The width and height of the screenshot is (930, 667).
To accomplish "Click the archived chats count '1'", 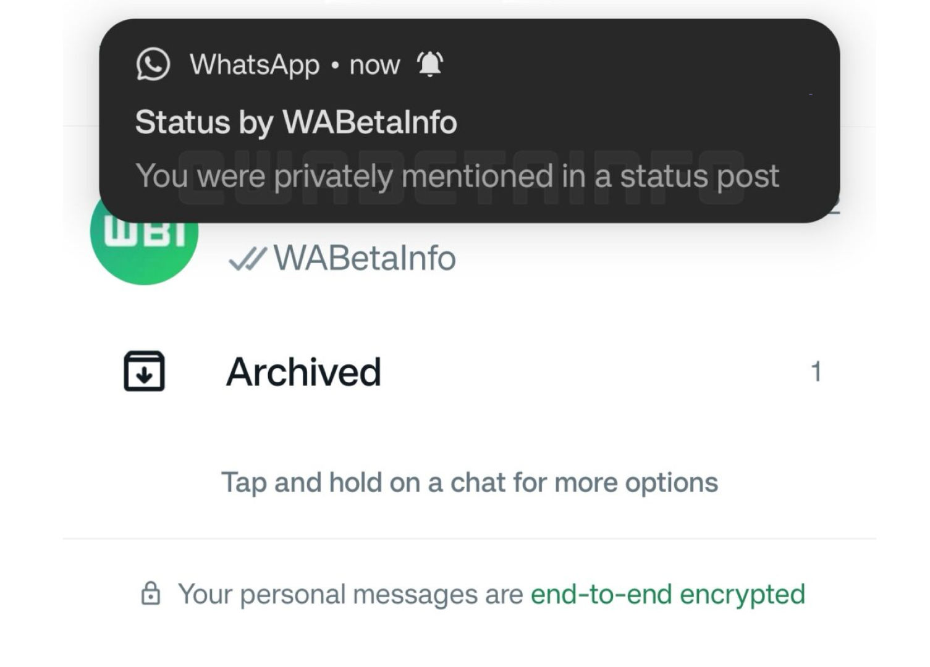I will 816,372.
